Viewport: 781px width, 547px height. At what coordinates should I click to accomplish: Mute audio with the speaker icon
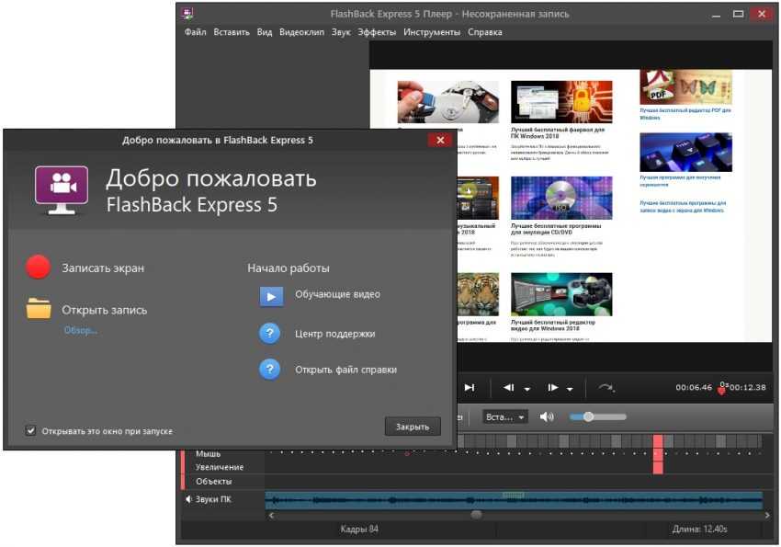pyautogui.click(x=547, y=416)
